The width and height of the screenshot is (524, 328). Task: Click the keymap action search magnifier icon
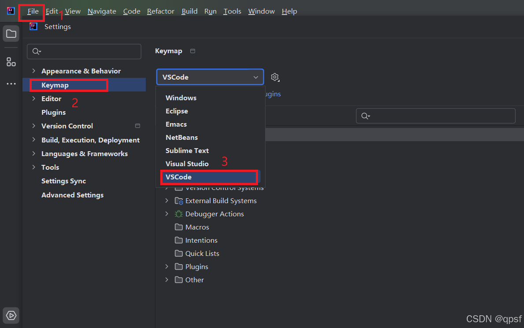(x=365, y=116)
